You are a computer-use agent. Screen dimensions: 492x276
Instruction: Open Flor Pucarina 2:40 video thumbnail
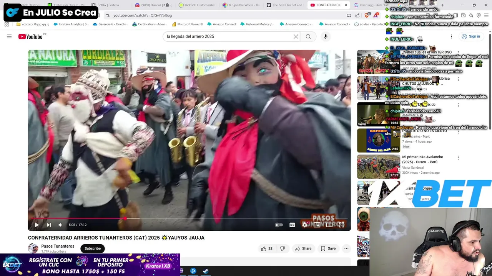(x=378, y=140)
